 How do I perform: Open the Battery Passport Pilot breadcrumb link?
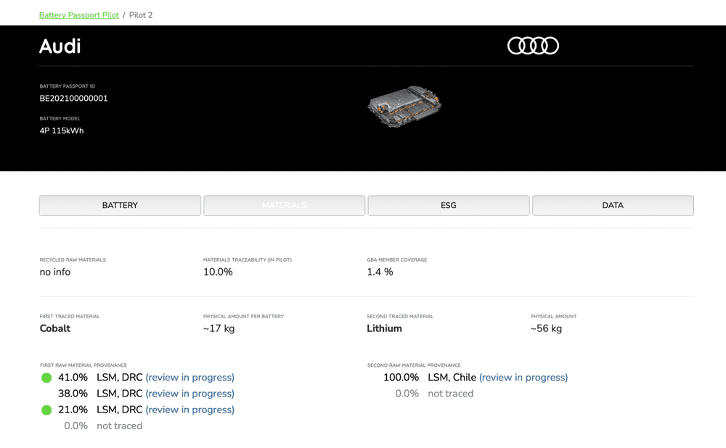tap(79, 14)
